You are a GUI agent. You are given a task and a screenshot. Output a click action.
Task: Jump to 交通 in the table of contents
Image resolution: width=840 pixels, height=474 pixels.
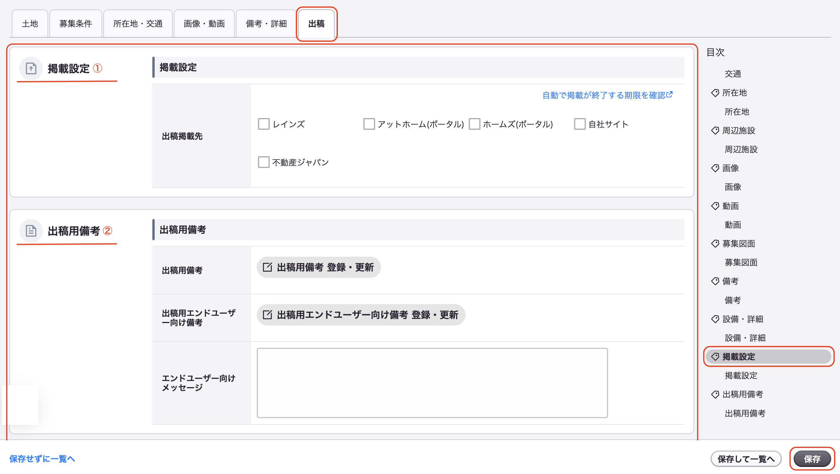tap(733, 74)
